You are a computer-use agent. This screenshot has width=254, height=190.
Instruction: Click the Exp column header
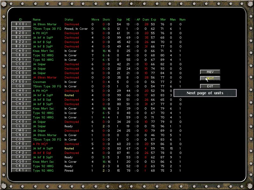point(153,20)
